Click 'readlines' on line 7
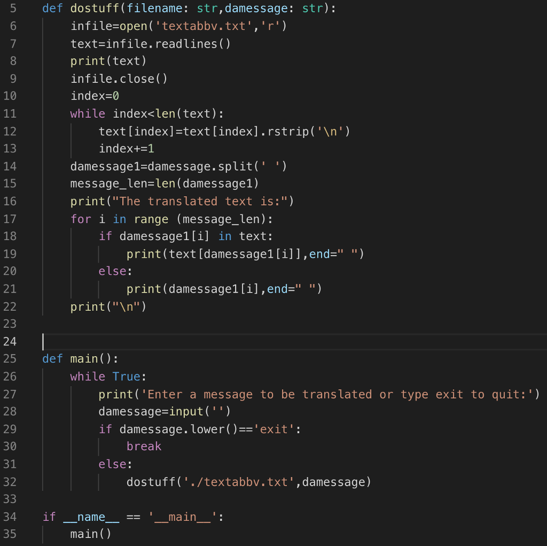 (x=186, y=44)
